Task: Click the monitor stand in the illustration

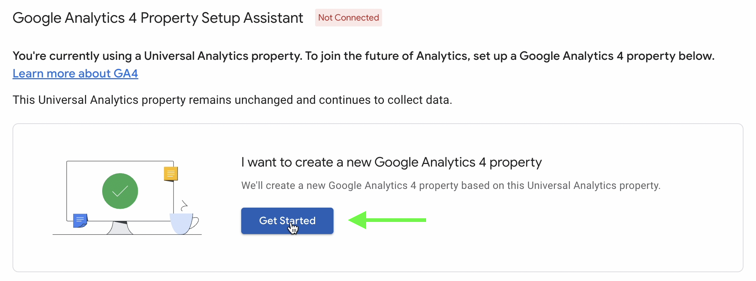Action: coord(120,228)
